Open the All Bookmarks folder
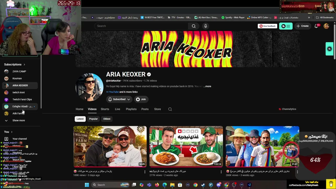 (325, 18)
